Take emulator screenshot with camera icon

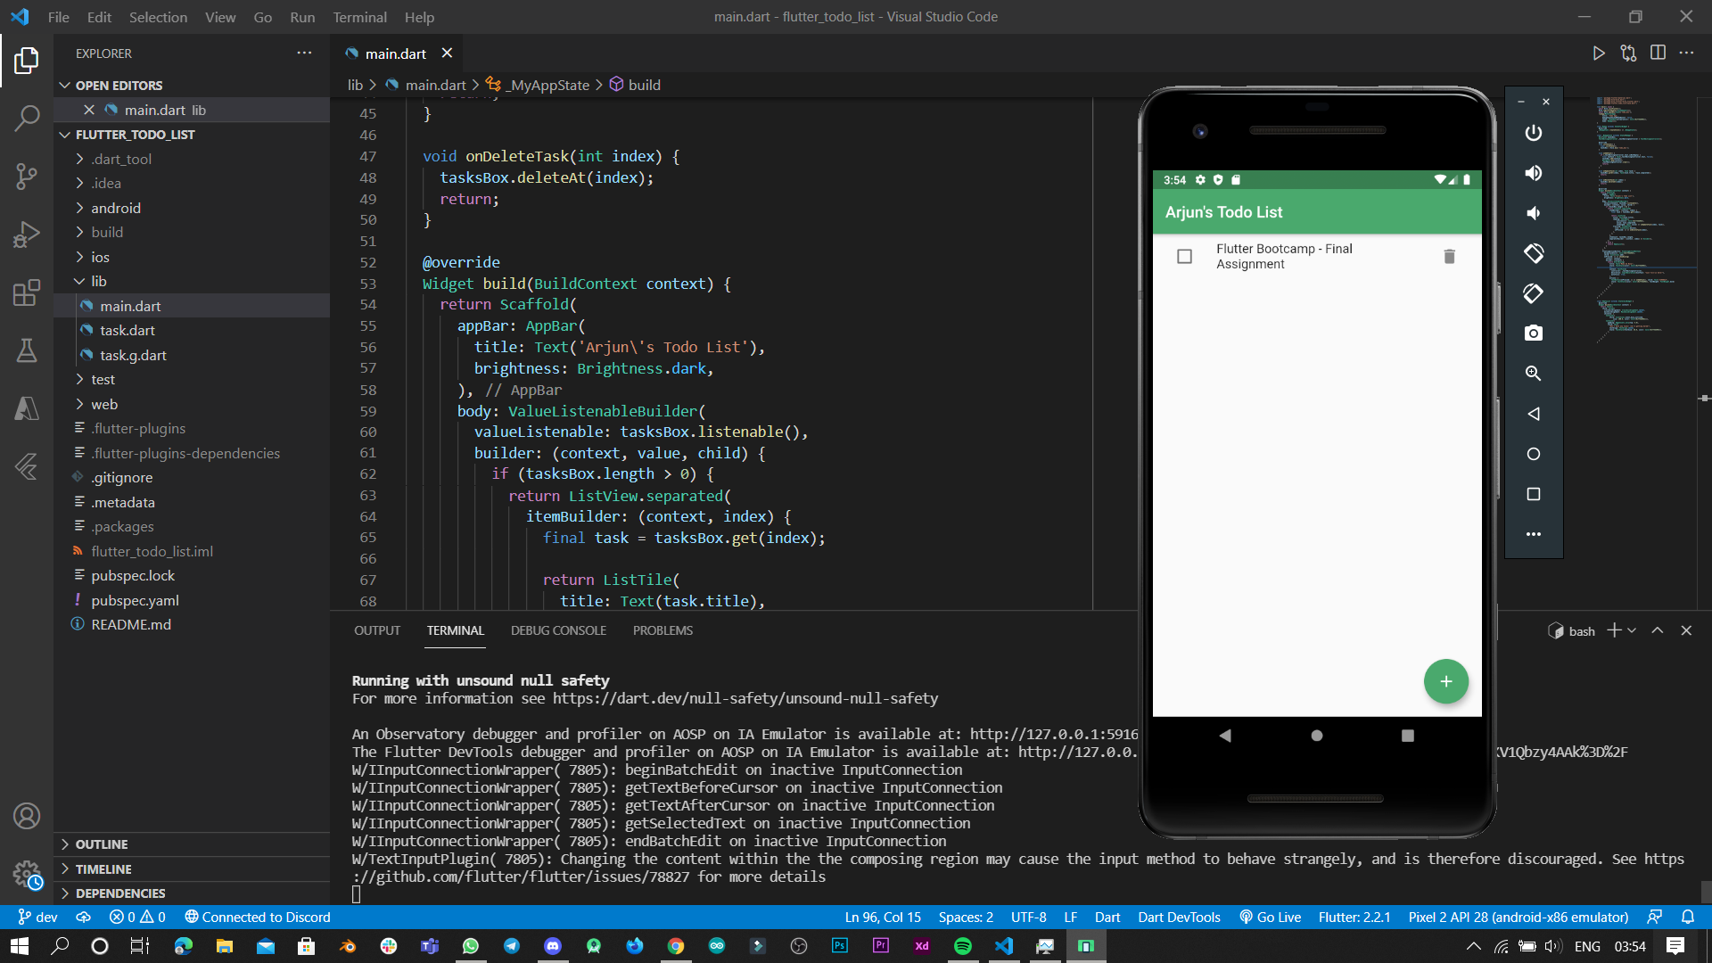(1534, 333)
